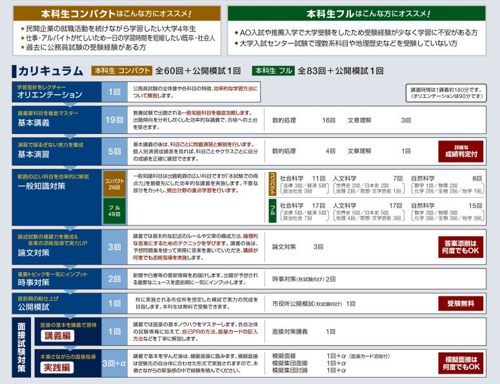Image resolution: width=500 pixels, height=384 pixels.
Task: Open the オリエンテーション curriculum row
Action: point(57,91)
